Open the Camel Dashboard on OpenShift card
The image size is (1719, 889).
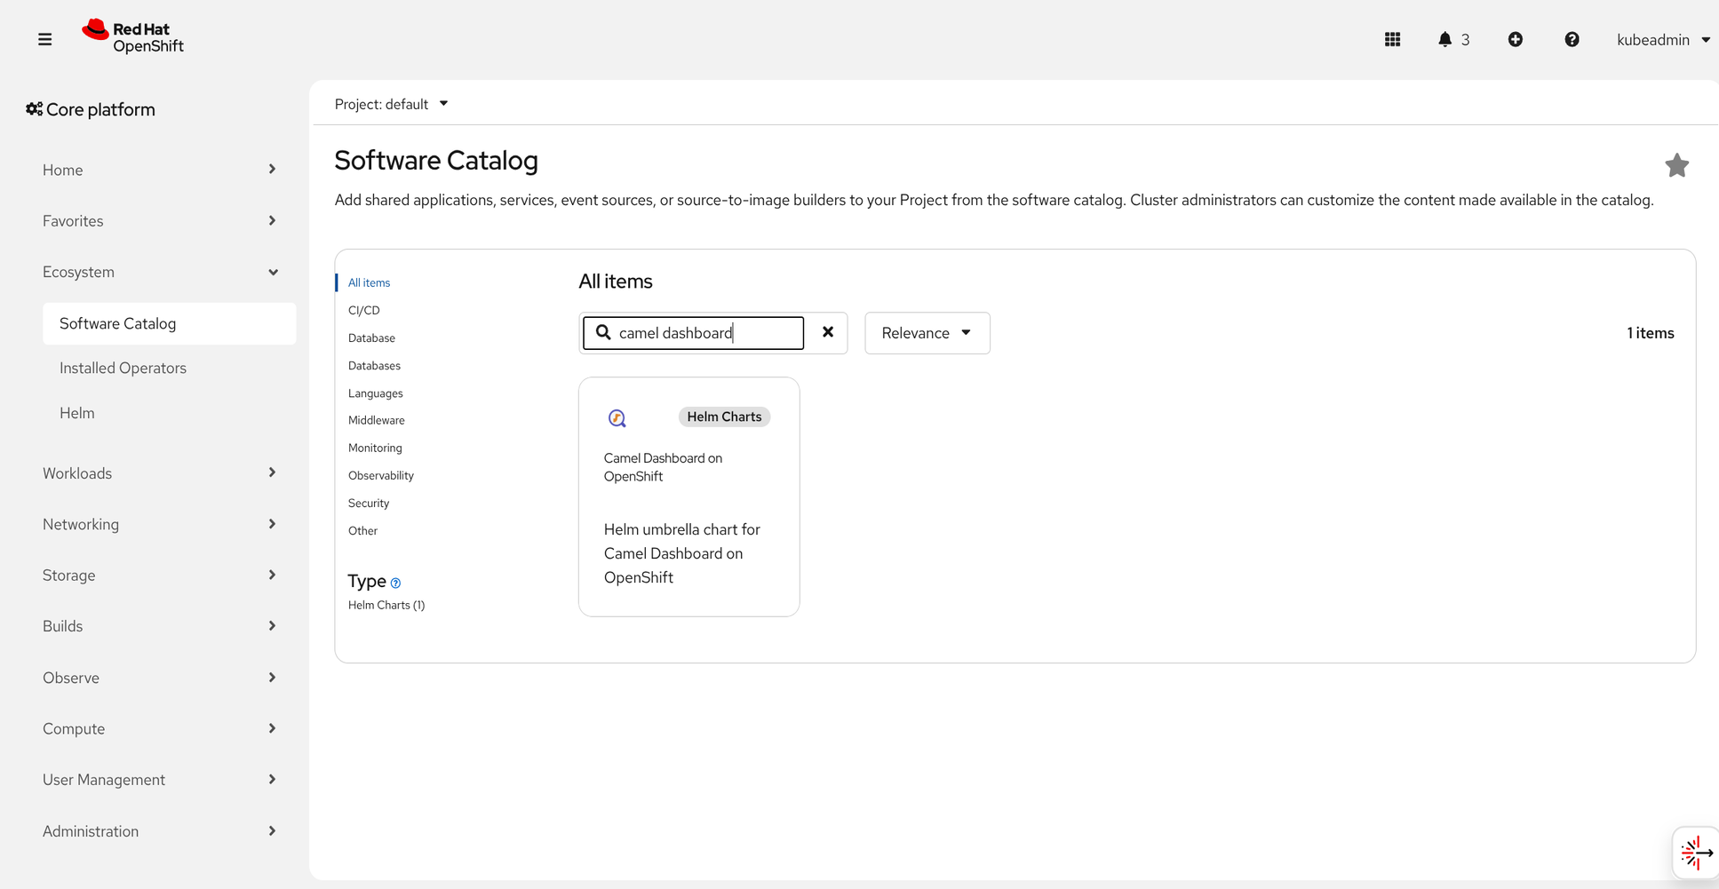(688, 496)
